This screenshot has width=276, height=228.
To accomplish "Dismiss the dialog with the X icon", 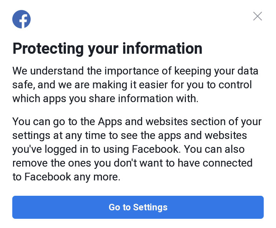I will click(258, 16).
